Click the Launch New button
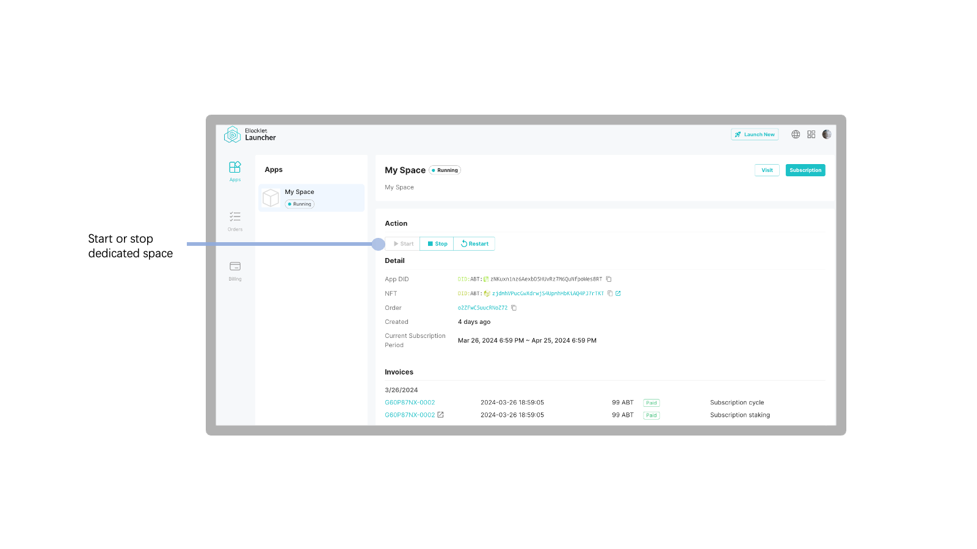 (x=755, y=134)
